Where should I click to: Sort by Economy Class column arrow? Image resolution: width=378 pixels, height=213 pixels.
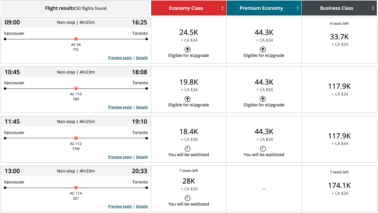click(222, 8)
